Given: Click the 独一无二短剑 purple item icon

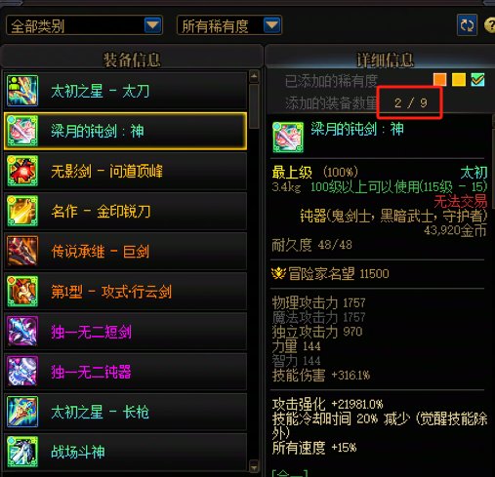Looking at the screenshot, I should pyautogui.click(x=22, y=332).
